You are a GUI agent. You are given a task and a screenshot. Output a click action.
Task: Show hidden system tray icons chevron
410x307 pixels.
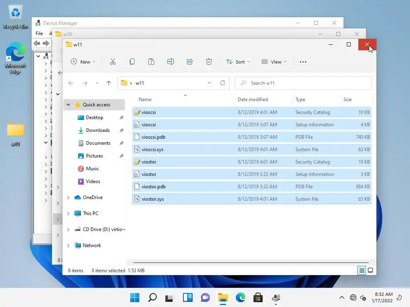point(342,297)
